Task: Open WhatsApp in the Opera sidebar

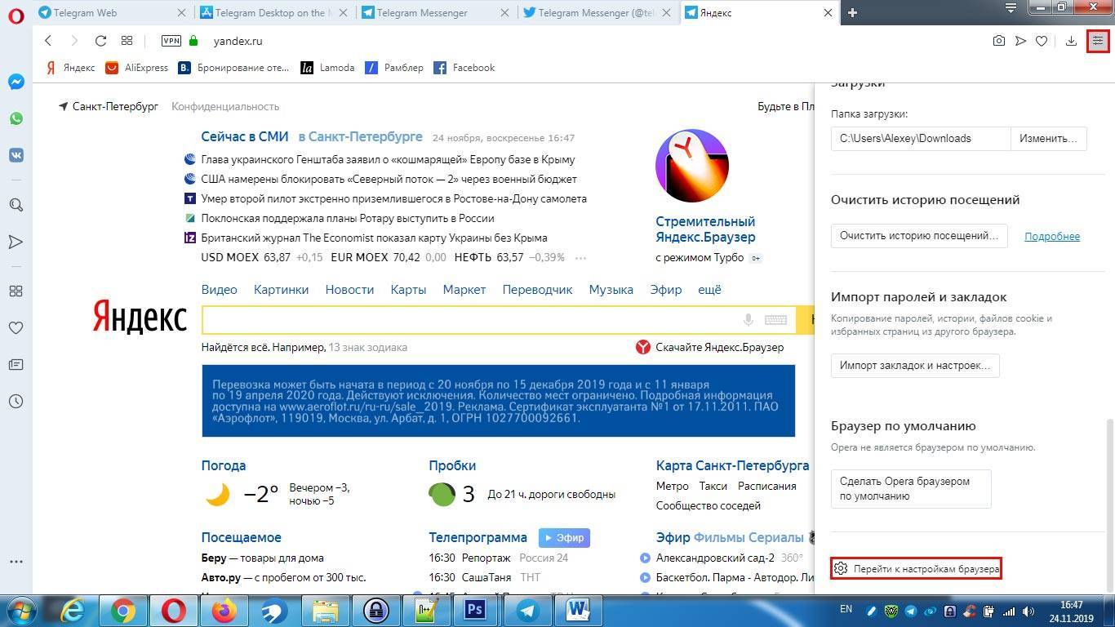Action: click(16, 118)
